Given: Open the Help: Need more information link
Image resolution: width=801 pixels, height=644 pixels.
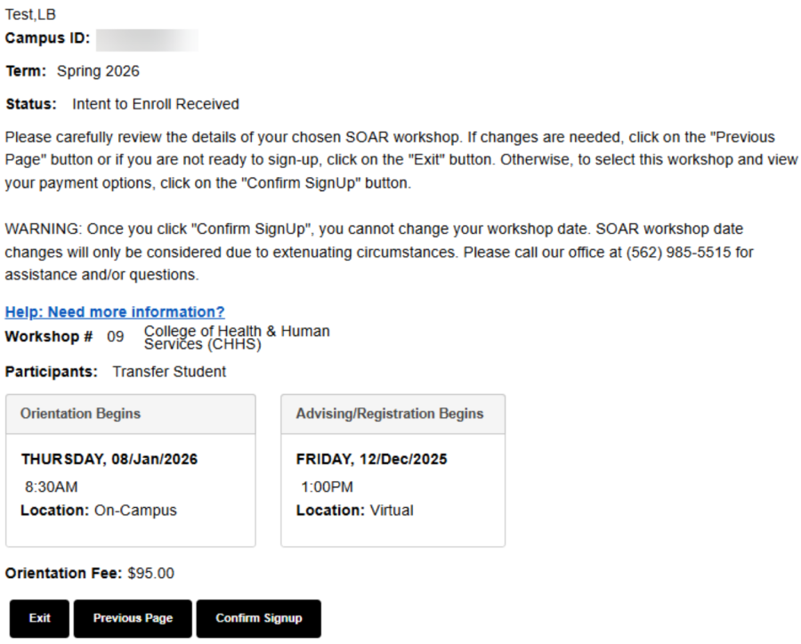Looking at the screenshot, I should [115, 311].
